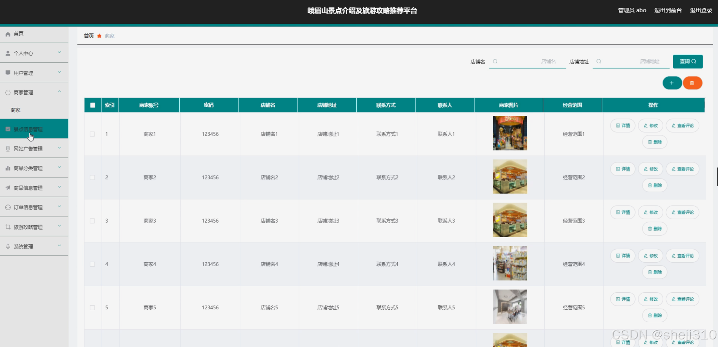The image size is (718, 347).
Task: Click 删除 for 商家3 row
Action: 655,228
